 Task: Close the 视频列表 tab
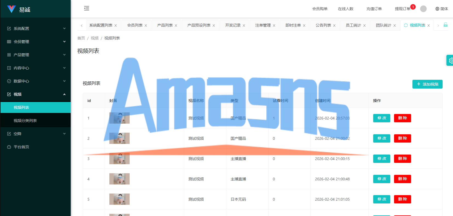pyautogui.click(x=429, y=25)
